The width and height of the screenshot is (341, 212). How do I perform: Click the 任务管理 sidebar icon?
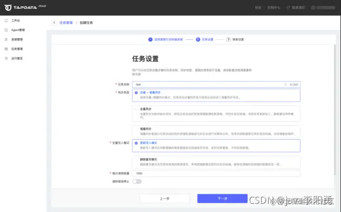click(6, 49)
